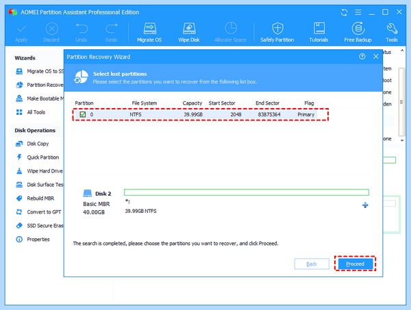The image size is (411, 310).
Task: Click the Primary flag cell
Action: click(306, 114)
